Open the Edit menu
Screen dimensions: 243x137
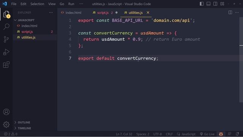tap(24, 4)
